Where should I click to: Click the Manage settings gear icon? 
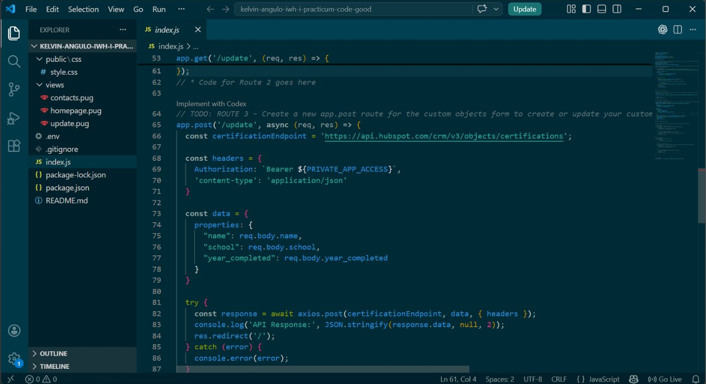pos(14,359)
